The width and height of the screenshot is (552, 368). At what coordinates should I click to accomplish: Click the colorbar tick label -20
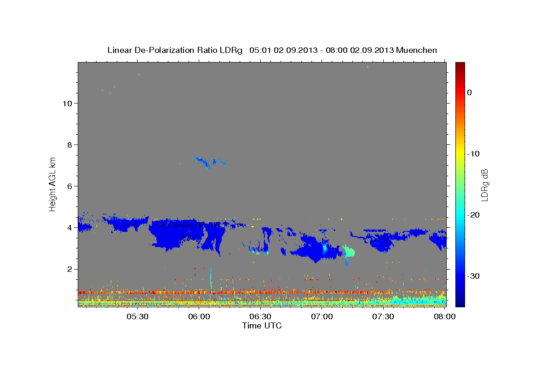474,215
